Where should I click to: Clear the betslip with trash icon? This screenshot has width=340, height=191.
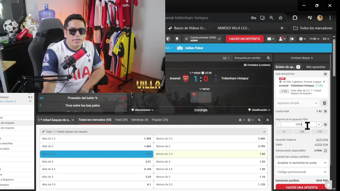(324, 103)
